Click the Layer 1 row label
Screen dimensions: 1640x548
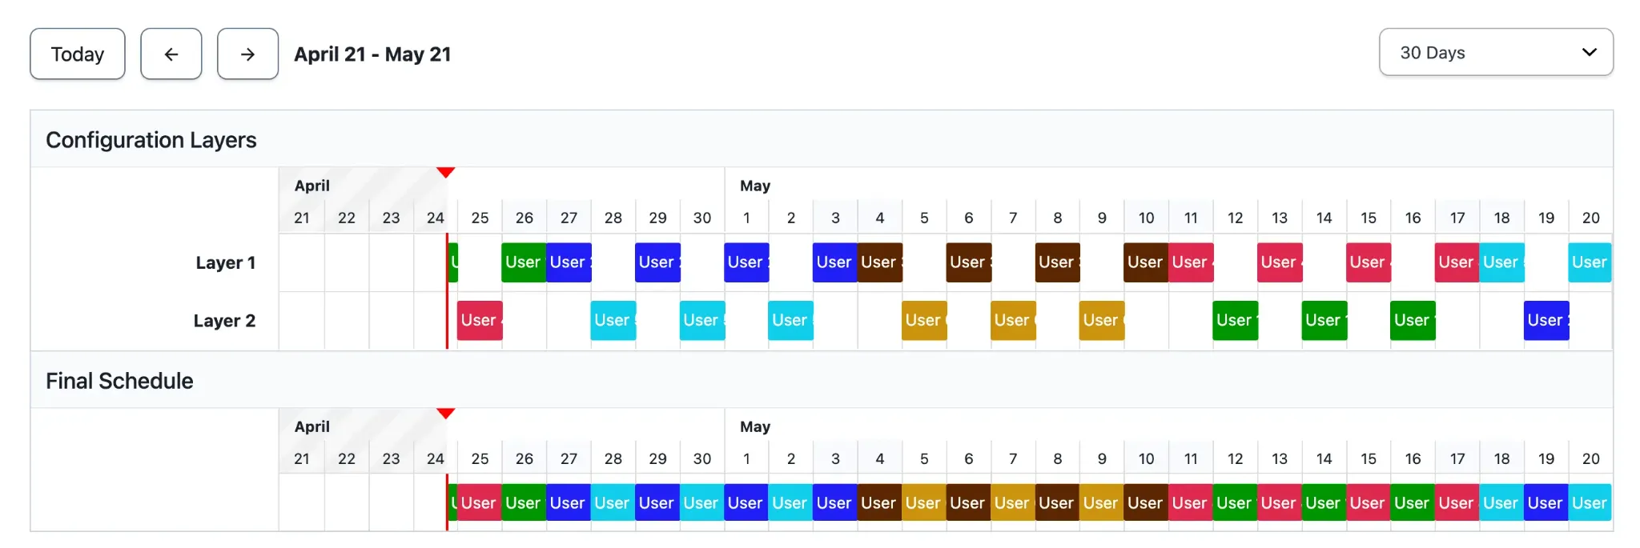tap(226, 262)
